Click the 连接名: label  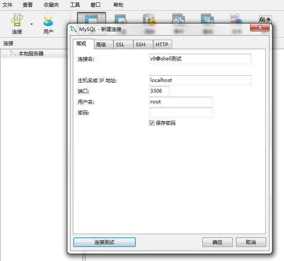86,59
